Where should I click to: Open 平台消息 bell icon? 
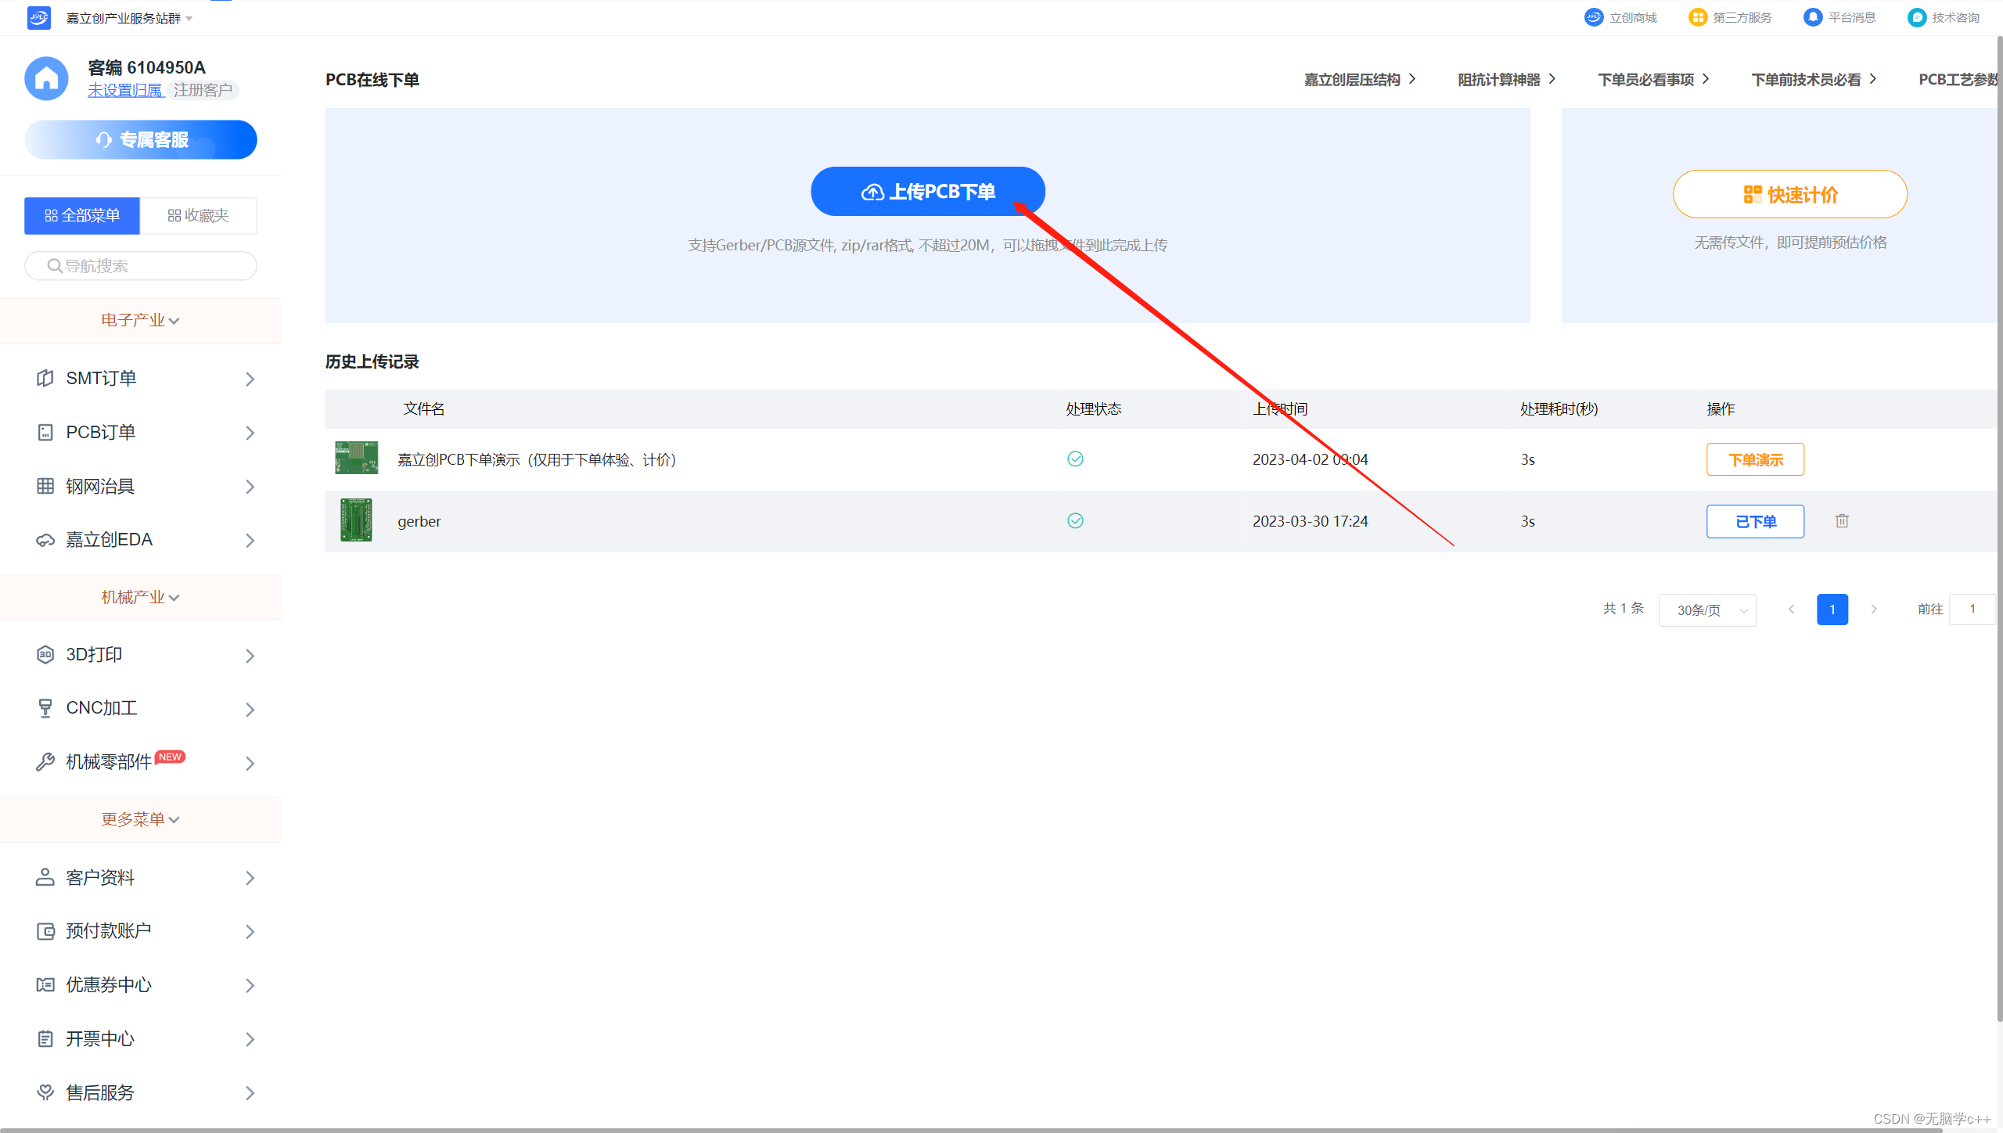(1812, 17)
